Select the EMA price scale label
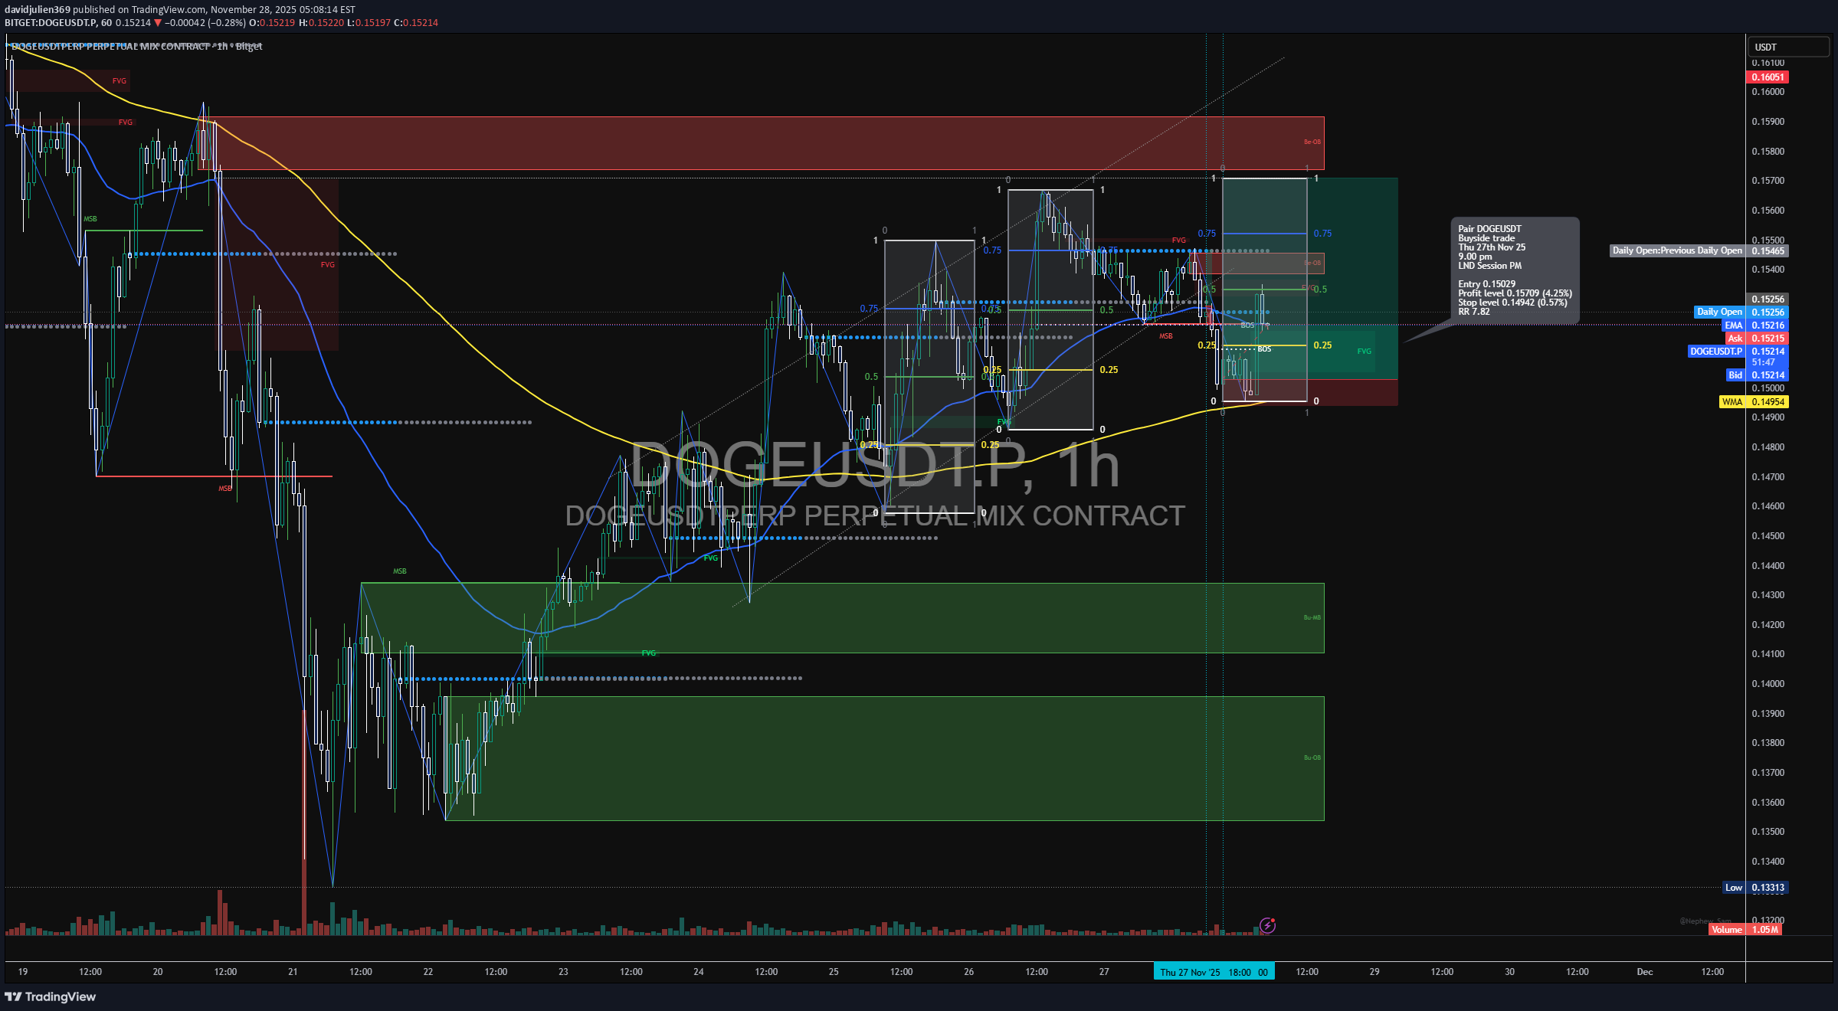Screen dimensions: 1838x1011 pyautogui.click(x=1733, y=325)
